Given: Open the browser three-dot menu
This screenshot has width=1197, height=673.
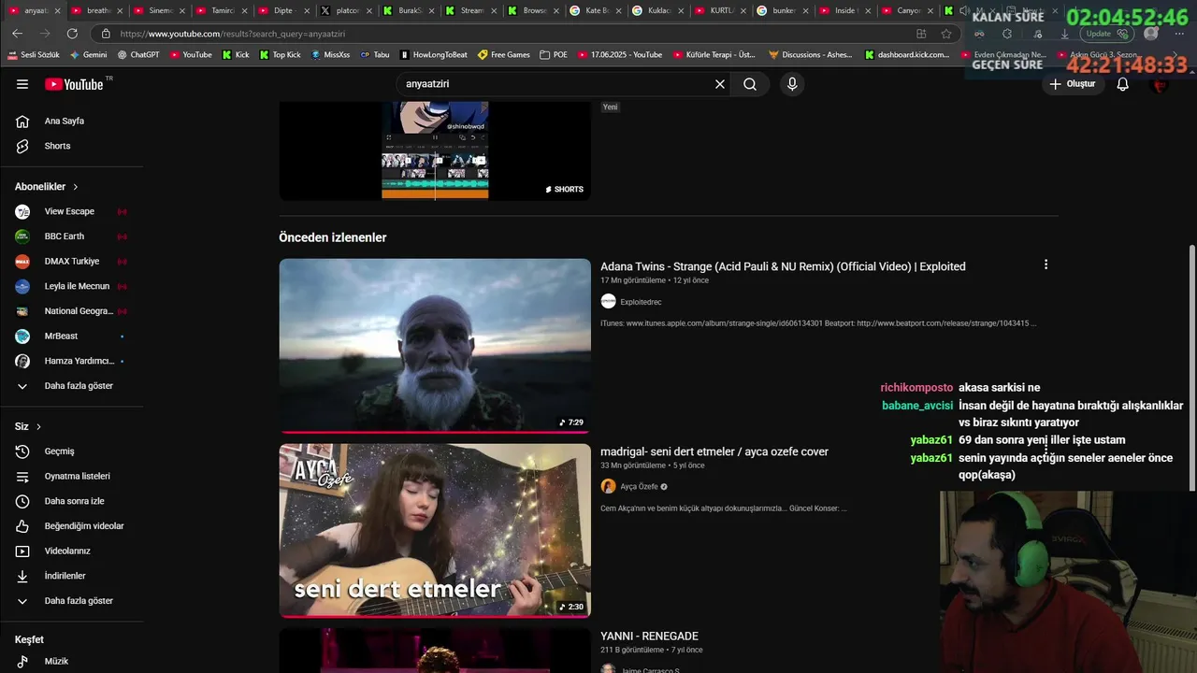Looking at the screenshot, I should pyautogui.click(x=1178, y=34).
